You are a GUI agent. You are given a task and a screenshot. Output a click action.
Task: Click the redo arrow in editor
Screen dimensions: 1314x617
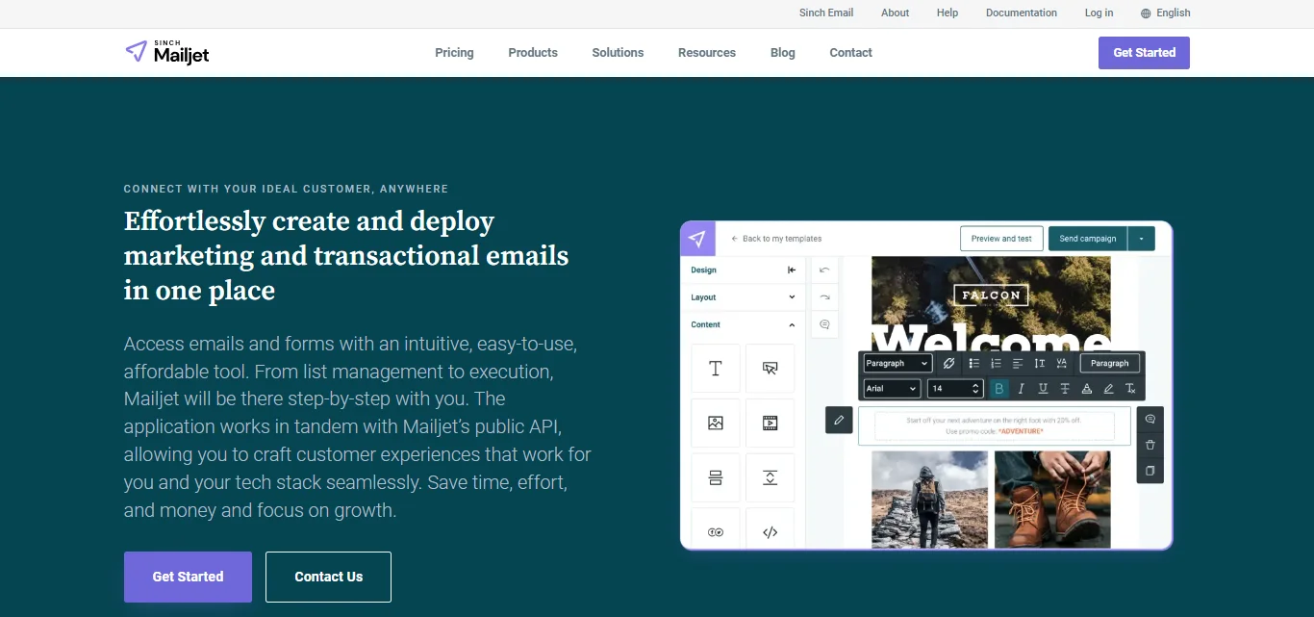click(x=824, y=297)
